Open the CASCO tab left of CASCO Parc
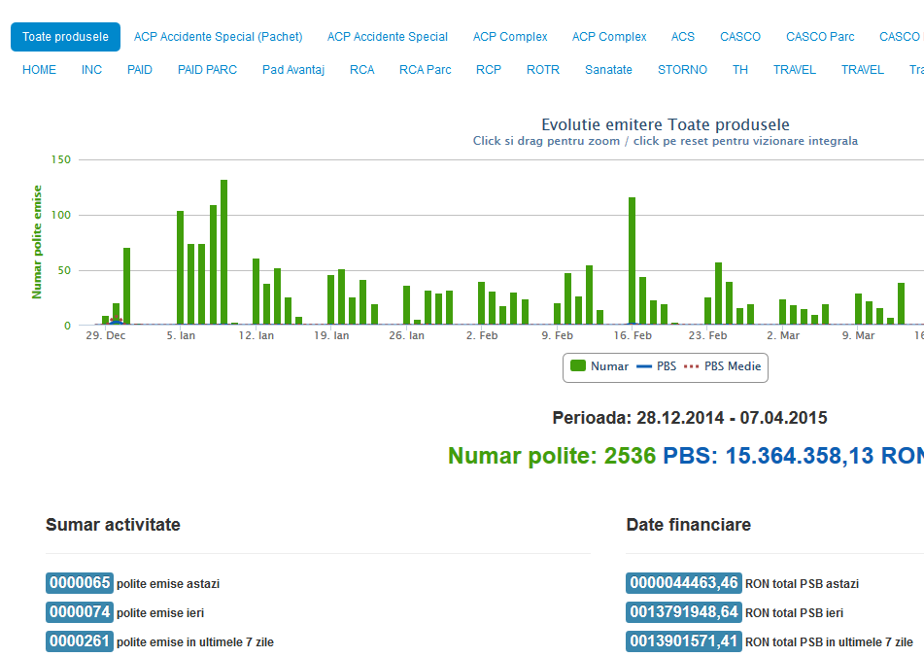The height and width of the screenshot is (657, 924). (740, 37)
